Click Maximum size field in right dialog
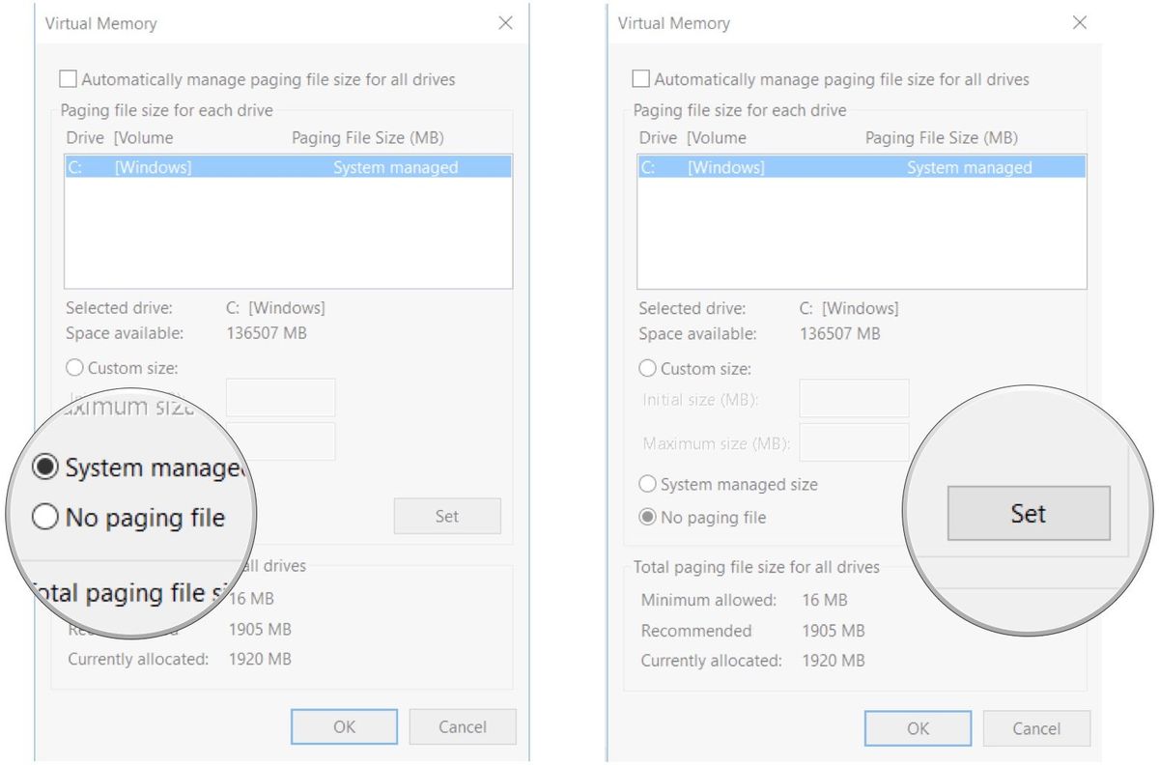 tap(854, 442)
